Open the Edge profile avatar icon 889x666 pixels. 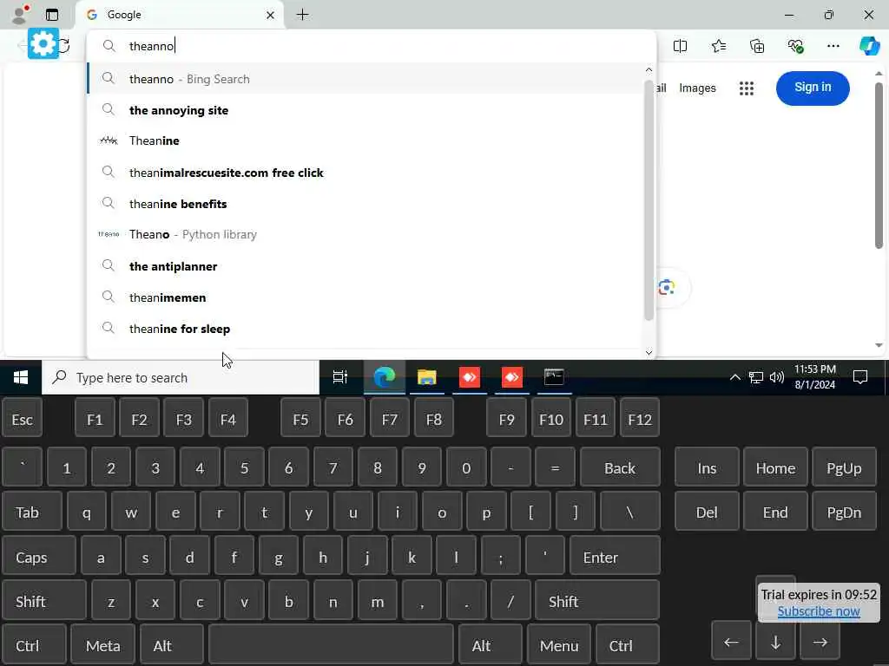click(x=20, y=15)
